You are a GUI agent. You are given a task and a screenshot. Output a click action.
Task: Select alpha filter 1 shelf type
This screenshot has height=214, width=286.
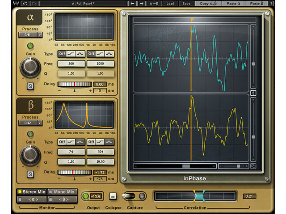click(71, 54)
